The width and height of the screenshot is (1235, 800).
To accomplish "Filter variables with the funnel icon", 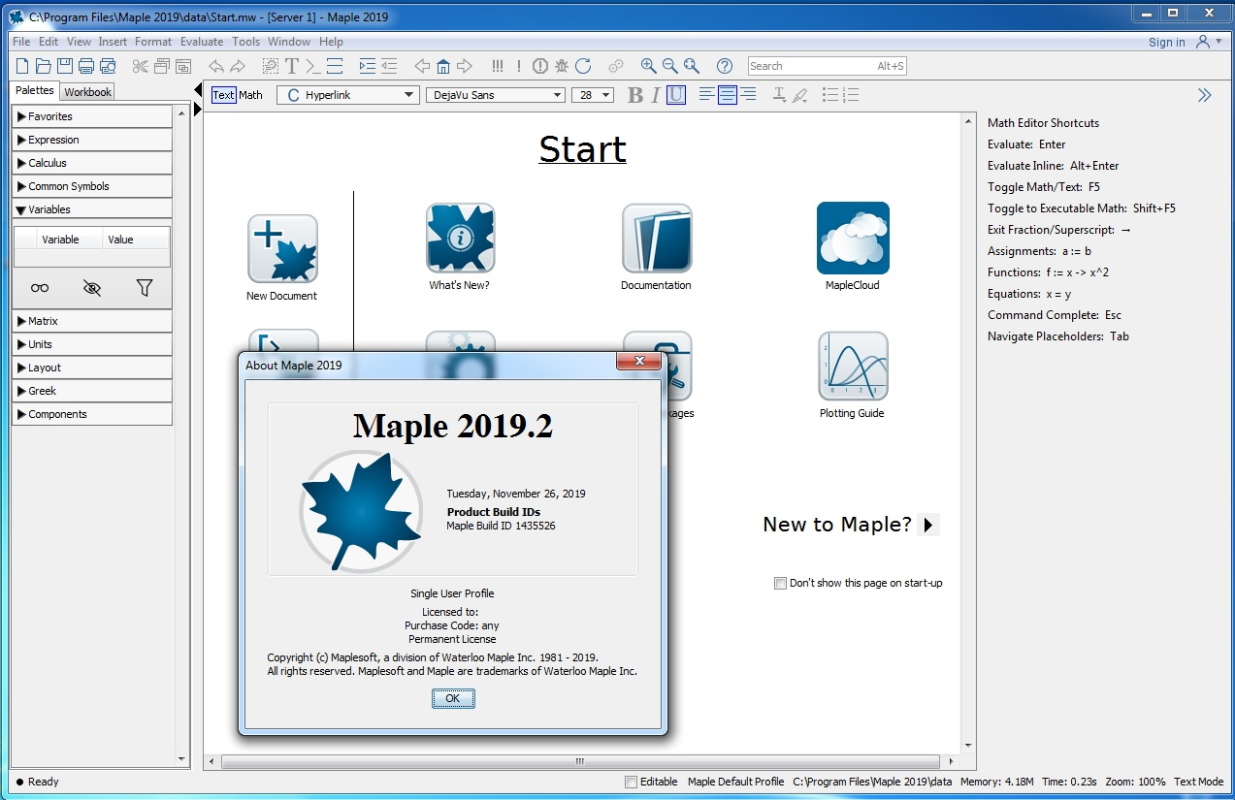I will [145, 288].
